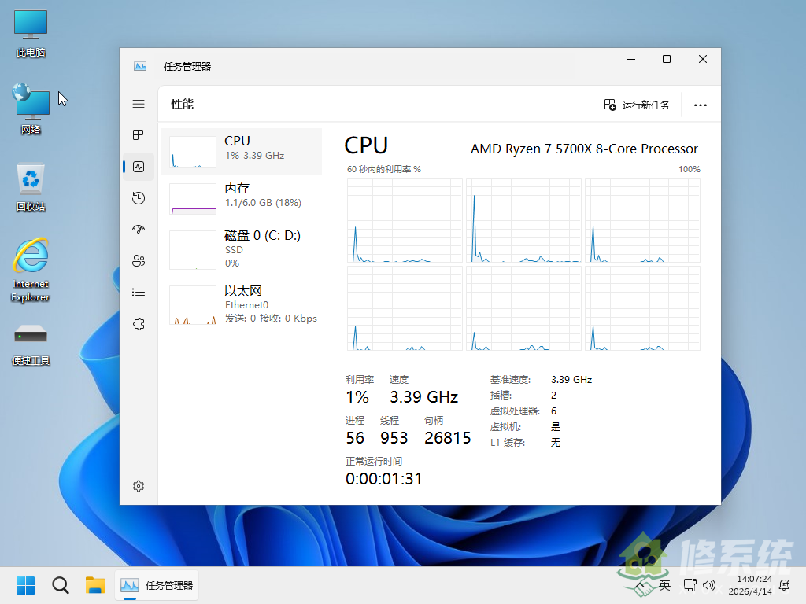Click the volume icon in the system tray
The image size is (806, 604).
coord(709,585)
